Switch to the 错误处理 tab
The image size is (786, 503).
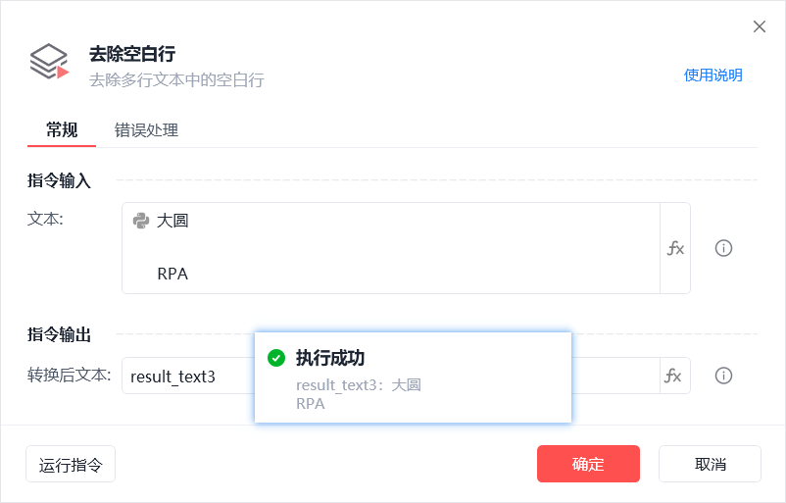(146, 130)
